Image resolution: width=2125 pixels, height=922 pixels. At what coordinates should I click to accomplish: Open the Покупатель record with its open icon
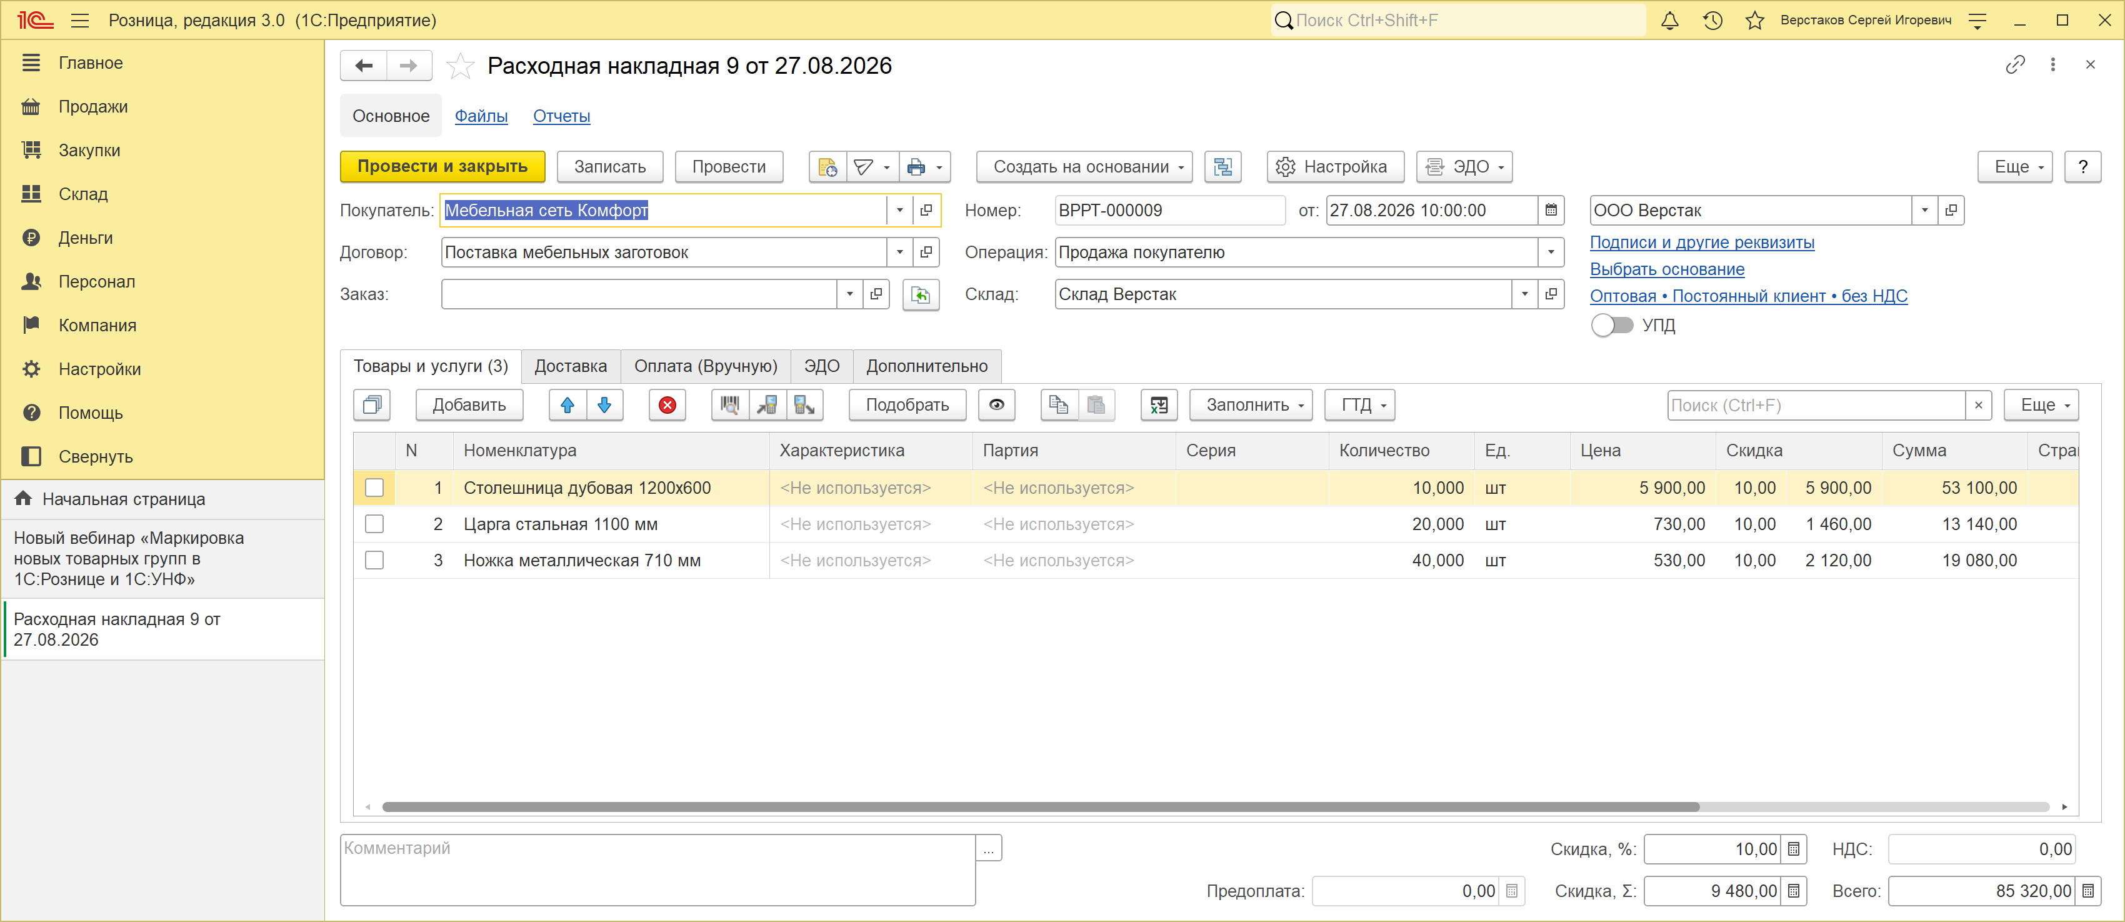[x=926, y=210]
